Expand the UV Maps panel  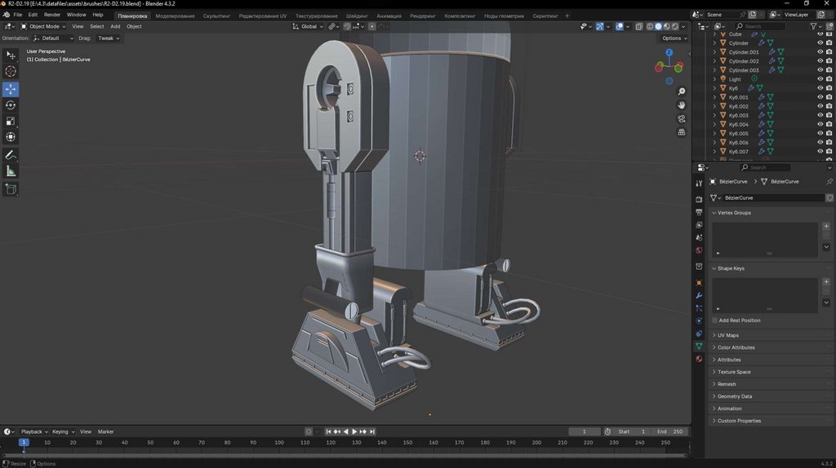click(728, 335)
